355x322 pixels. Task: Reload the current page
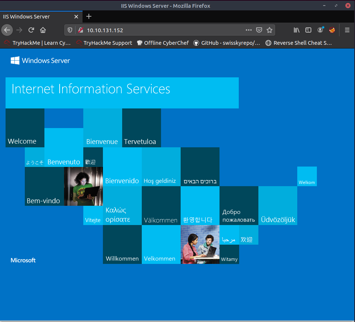pyautogui.click(x=31, y=30)
